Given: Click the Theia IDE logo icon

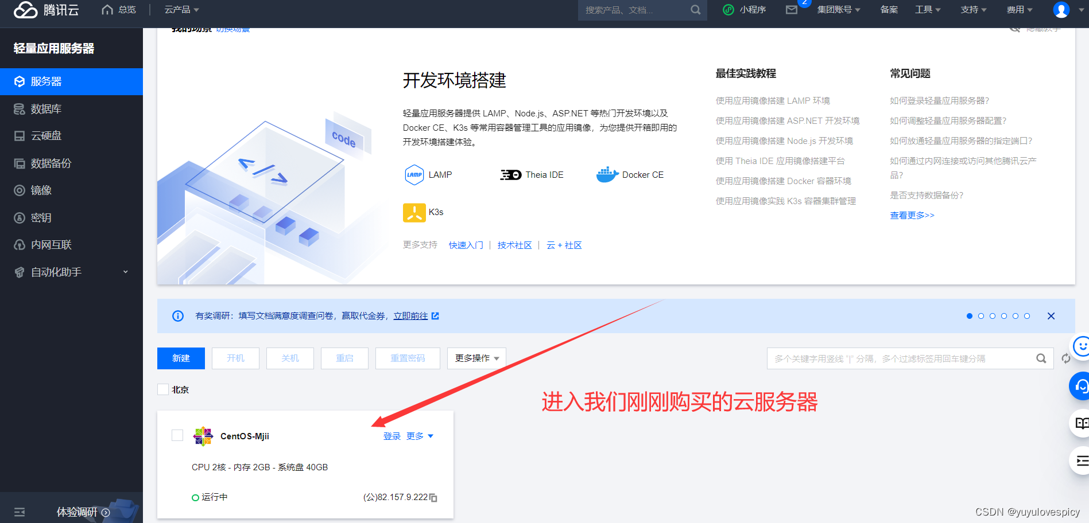Looking at the screenshot, I should [x=510, y=175].
